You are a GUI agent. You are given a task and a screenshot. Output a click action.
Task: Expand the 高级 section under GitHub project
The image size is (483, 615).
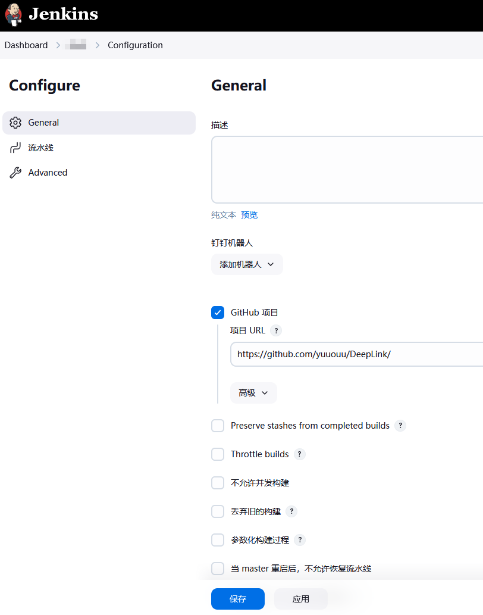[253, 393]
